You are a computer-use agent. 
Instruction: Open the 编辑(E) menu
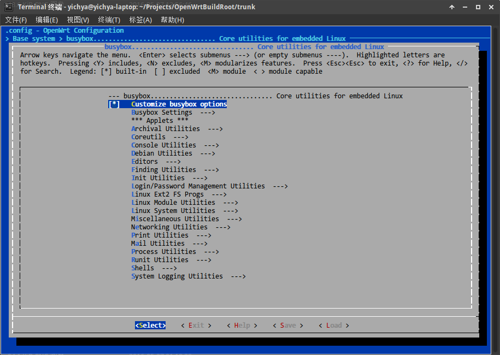click(47, 20)
